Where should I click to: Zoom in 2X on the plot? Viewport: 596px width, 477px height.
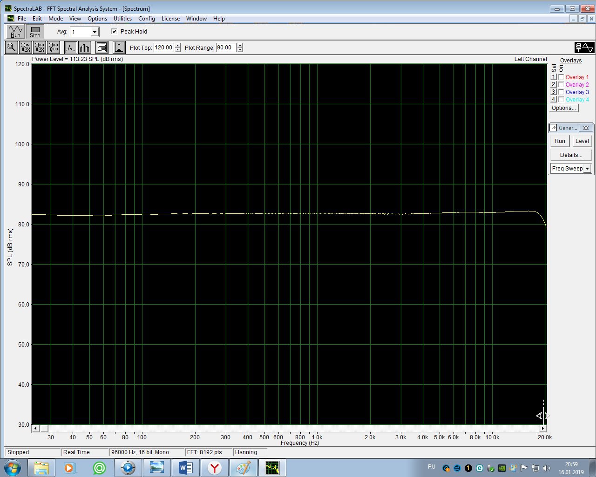[x=26, y=48]
